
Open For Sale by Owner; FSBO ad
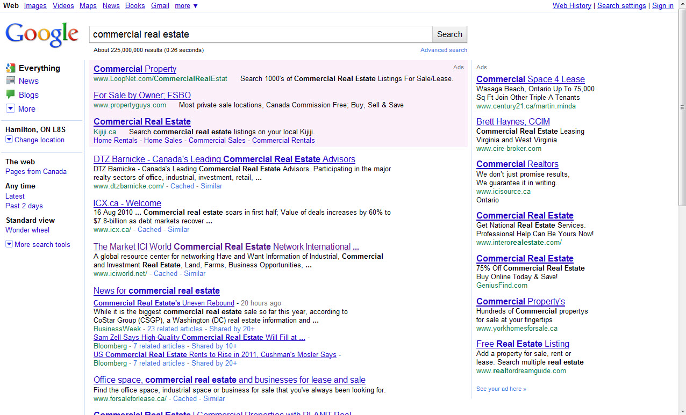(142, 95)
